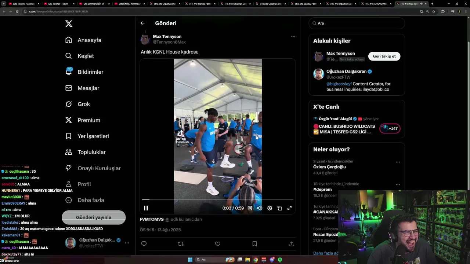The height and width of the screenshot is (264, 470).
Task: Open Keşfet explore page
Action: pos(79,56)
